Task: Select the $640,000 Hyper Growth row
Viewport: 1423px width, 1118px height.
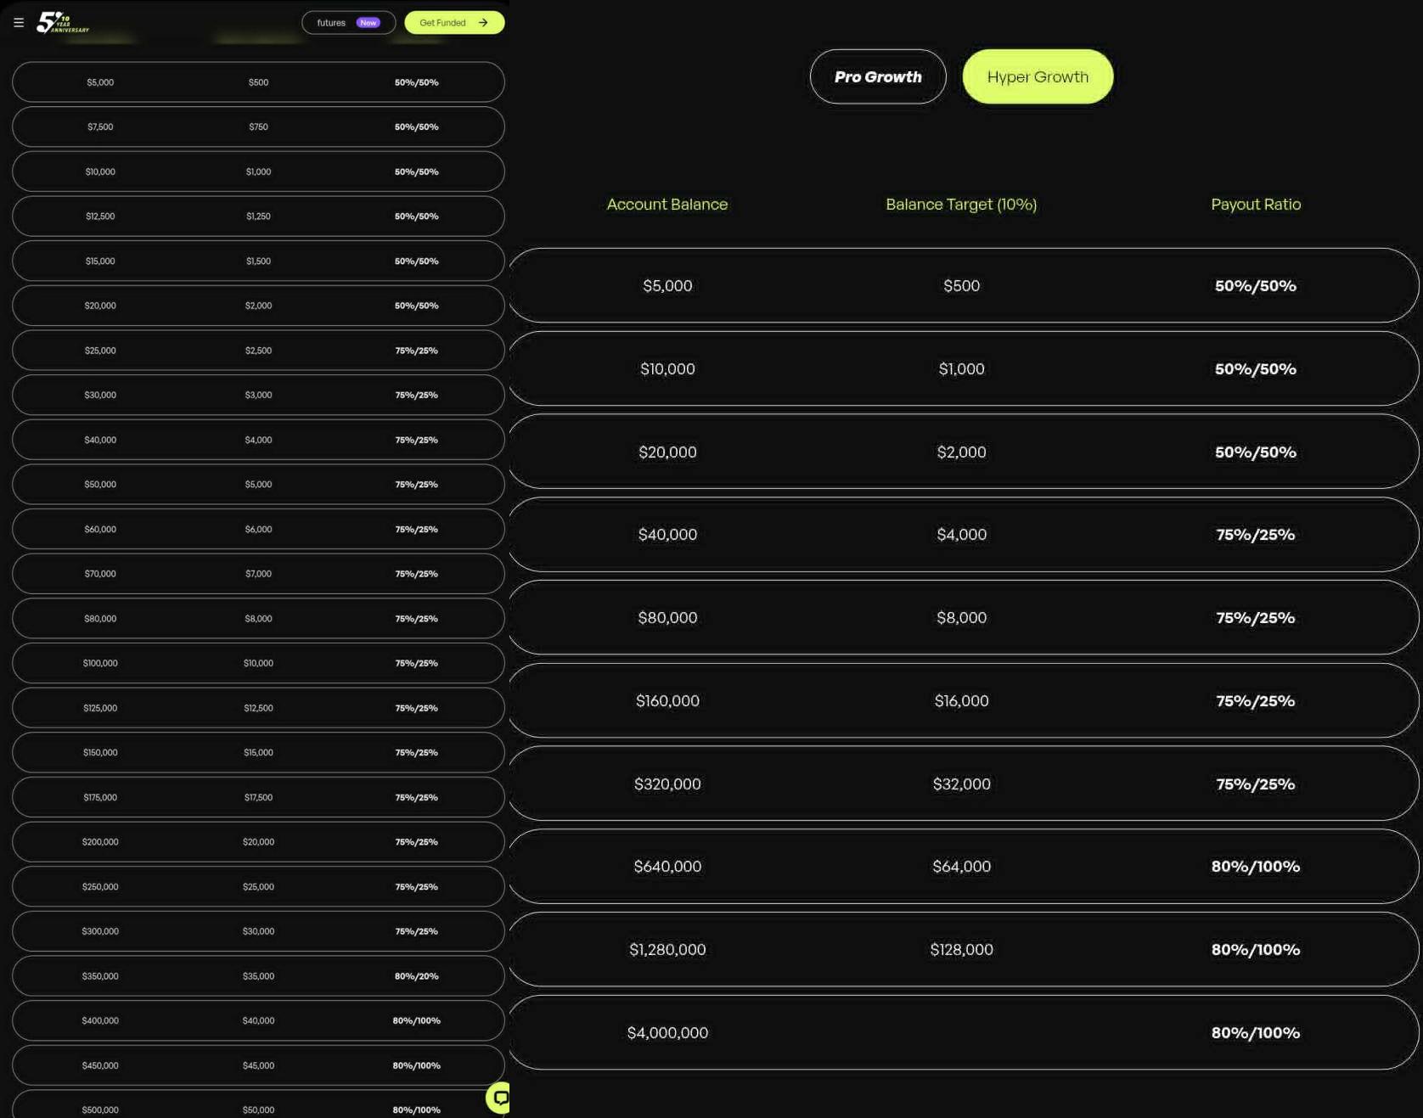Action: (x=963, y=867)
